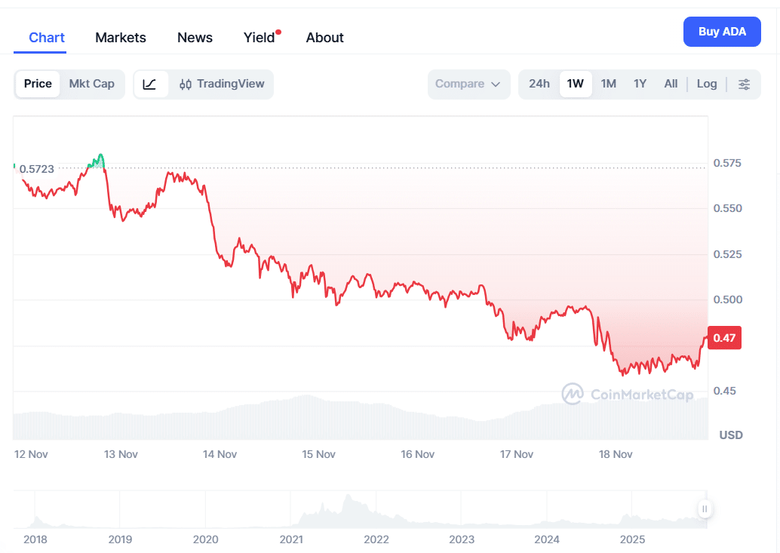Screen dimensions: 780x553
Task: Click the pause handle icon on the mini-chart
Action: (x=705, y=509)
